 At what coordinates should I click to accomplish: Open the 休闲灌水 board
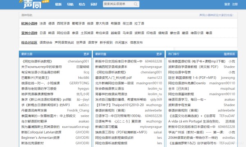pos(121,42)
